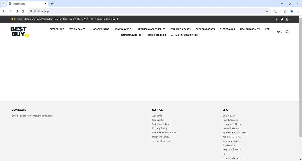The width and height of the screenshot is (302, 161).
Task: Close the tlesbian.shop tab
Action: coord(45,4)
